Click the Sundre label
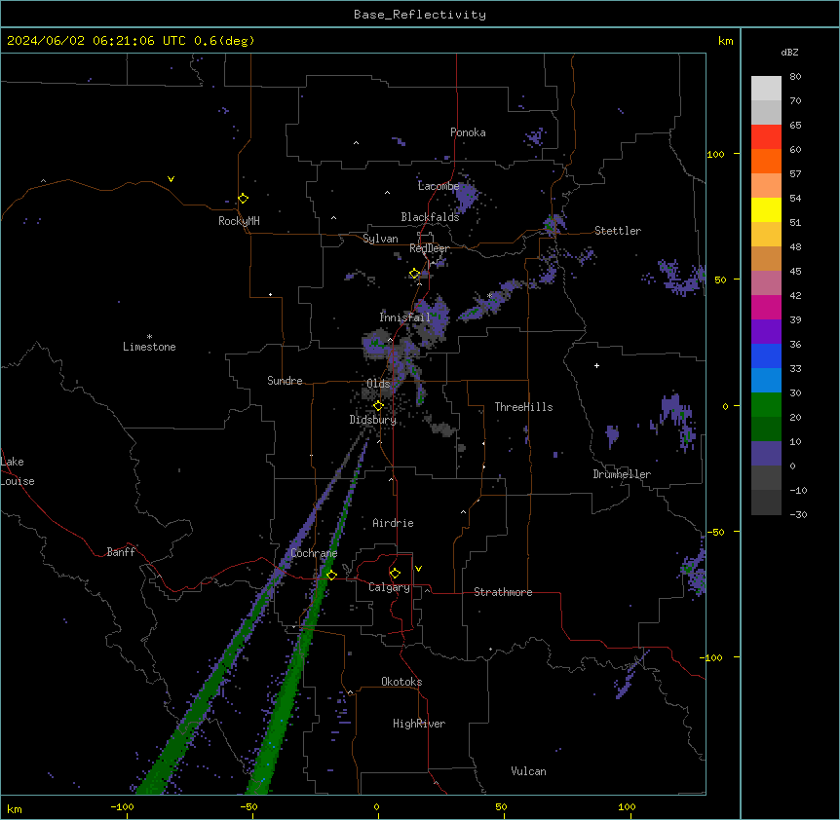Image resolution: width=840 pixels, height=820 pixels. click(x=285, y=381)
